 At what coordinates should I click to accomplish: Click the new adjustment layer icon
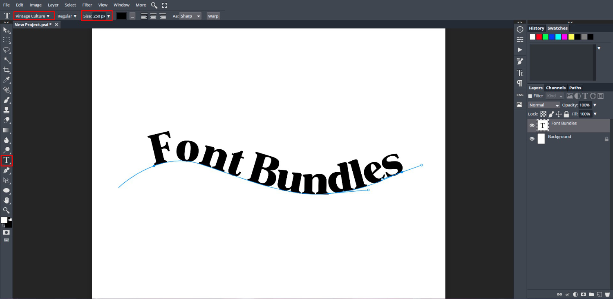coord(575,294)
